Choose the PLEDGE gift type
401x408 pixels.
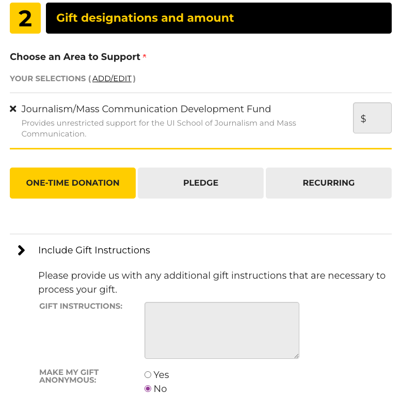pos(201,183)
